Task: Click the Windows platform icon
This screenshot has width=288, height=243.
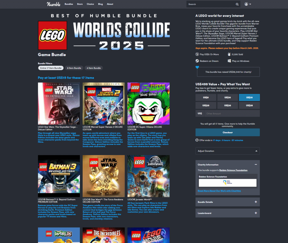Action: point(229,61)
